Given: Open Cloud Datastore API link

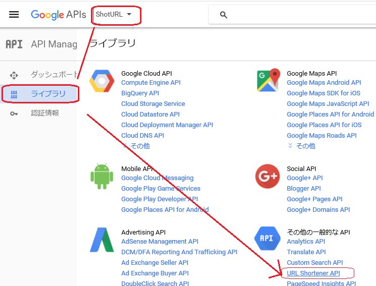Looking at the screenshot, I should pyautogui.click(x=151, y=114).
